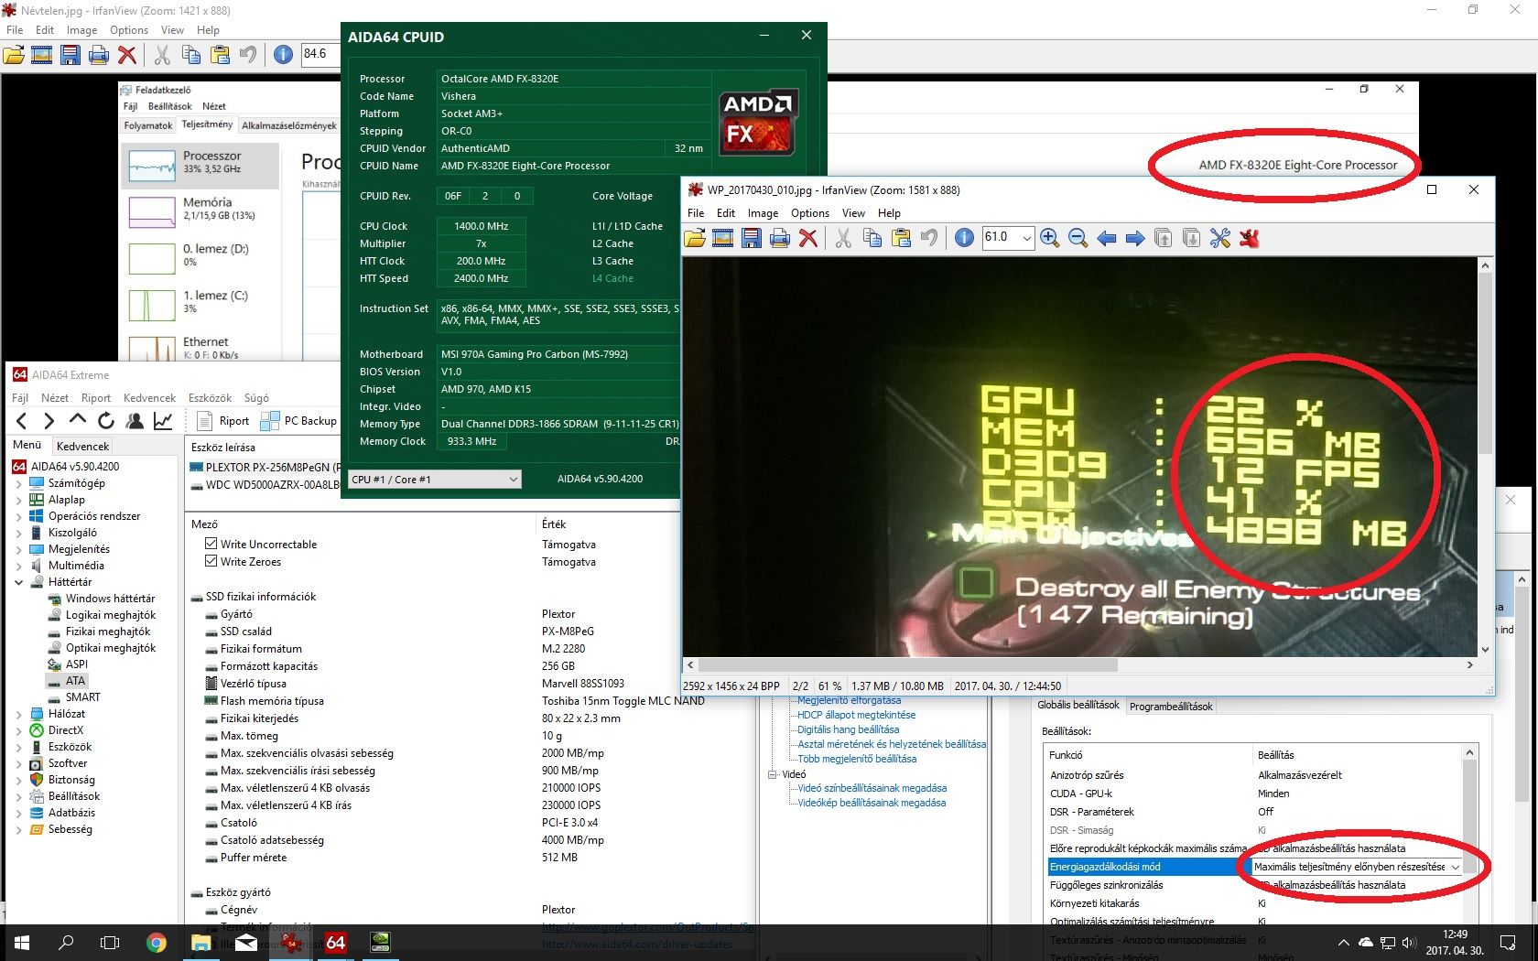Go up one level in AIDA64
This screenshot has height=961, width=1538.
(x=78, y=421)
